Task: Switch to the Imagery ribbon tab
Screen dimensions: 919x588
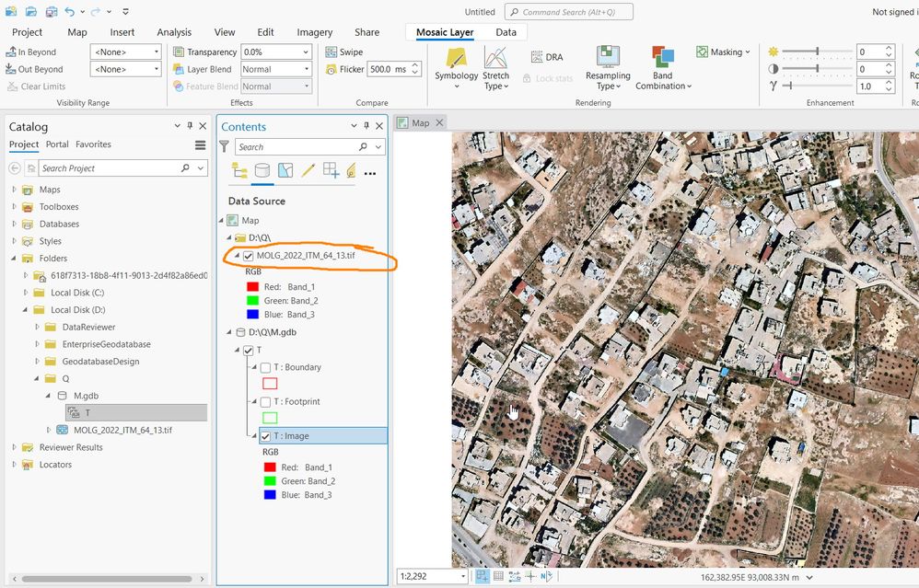Action: coord(314,32)
